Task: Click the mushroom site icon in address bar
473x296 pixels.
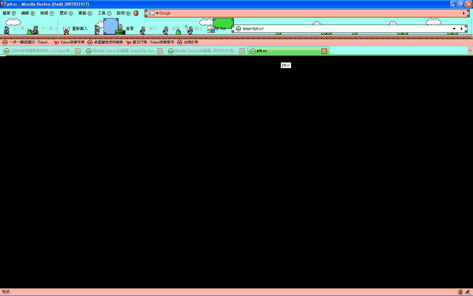Action: (x=238, y=29)
